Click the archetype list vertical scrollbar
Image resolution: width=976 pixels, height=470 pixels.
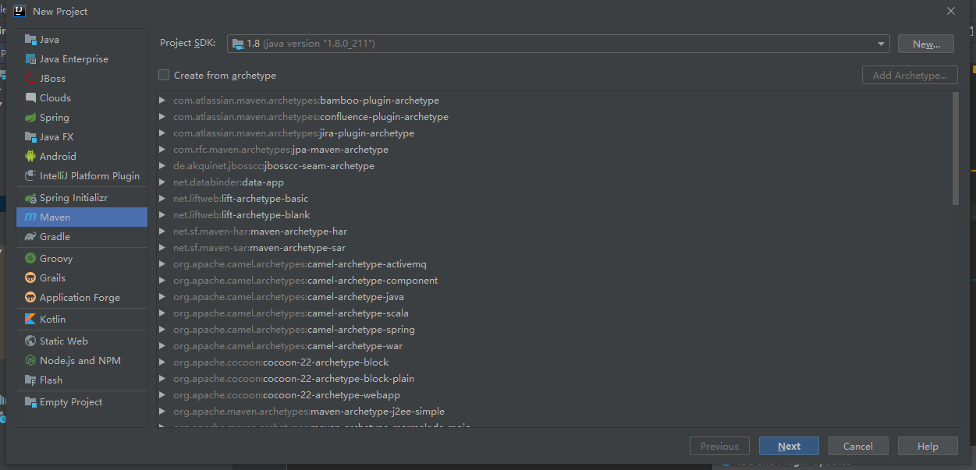coord(956,148)
